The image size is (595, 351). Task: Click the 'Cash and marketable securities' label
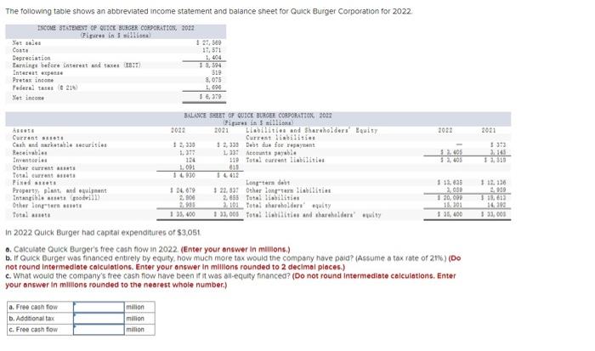coord(59,145)
